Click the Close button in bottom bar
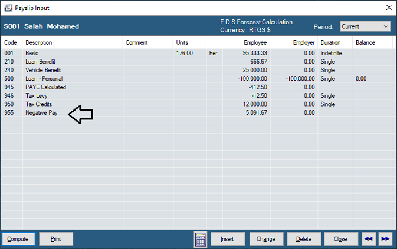397x249 pixels. [341, 239]
